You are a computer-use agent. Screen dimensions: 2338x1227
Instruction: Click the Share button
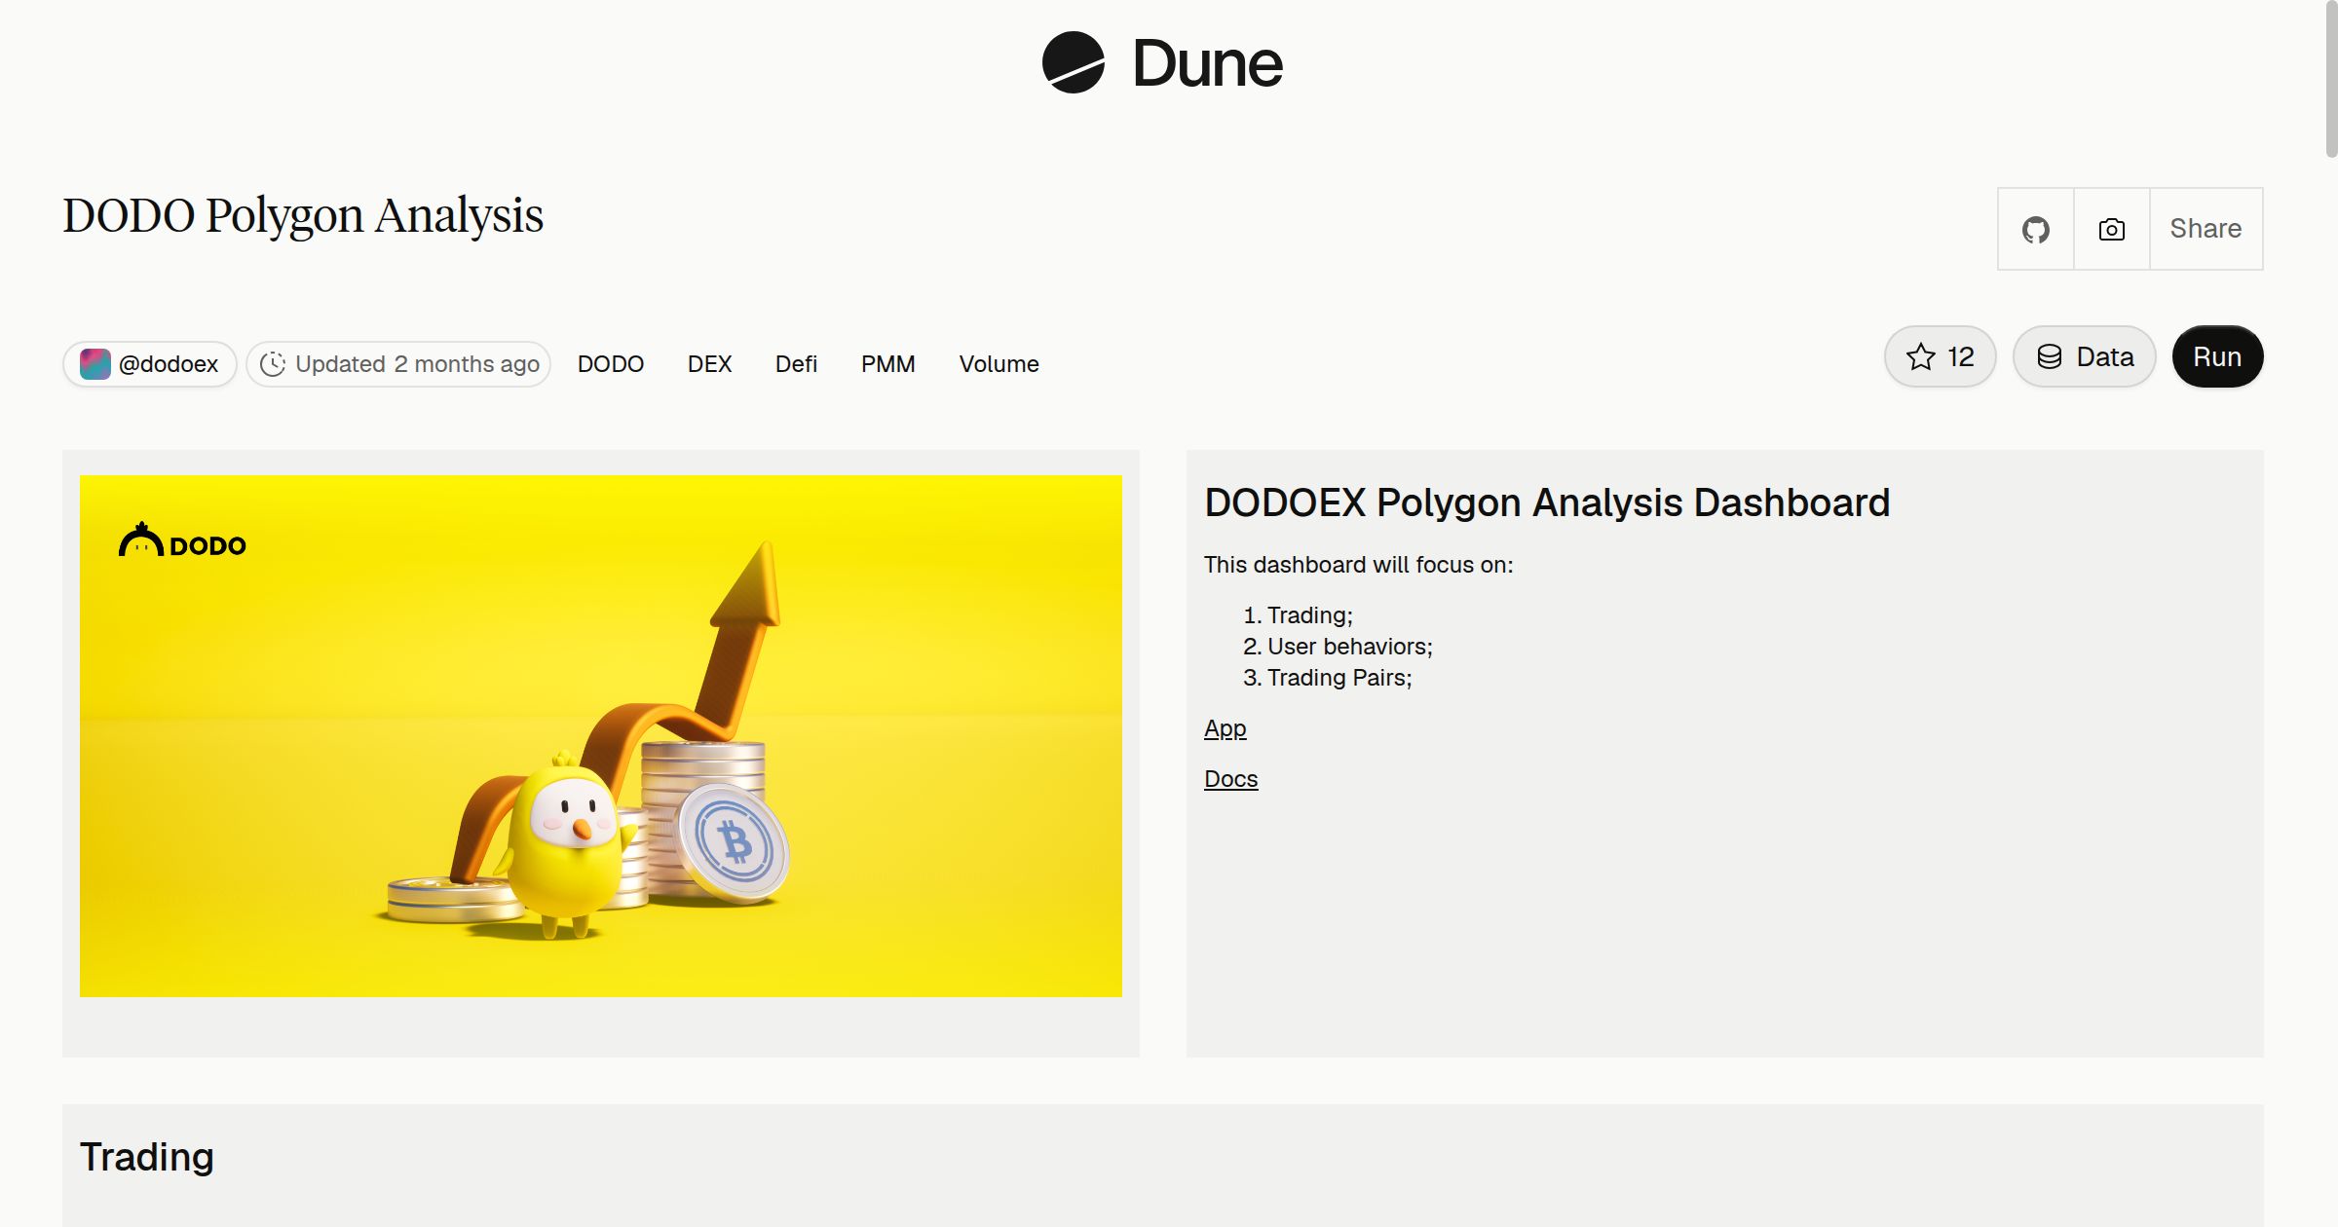[x=2206, y=229]
